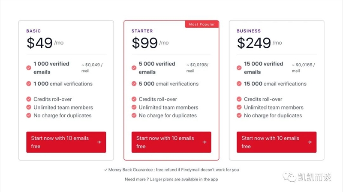Click Business plan No charge for duplicates checkmark
This screenshot has height=192, width=343.
(x=239, y=115)
